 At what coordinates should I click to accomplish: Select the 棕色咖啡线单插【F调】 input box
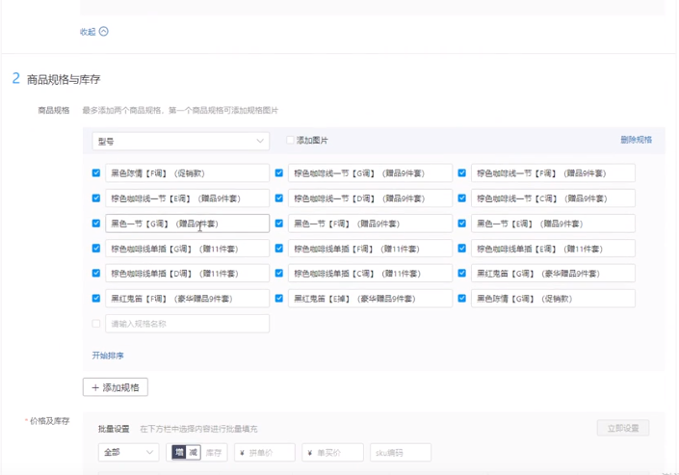click(x=370, y=249)
